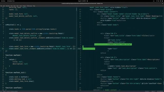The image size is (164, 92).
Task: Collapse the onMounted code fold arrow
Action: click(1, 25)
